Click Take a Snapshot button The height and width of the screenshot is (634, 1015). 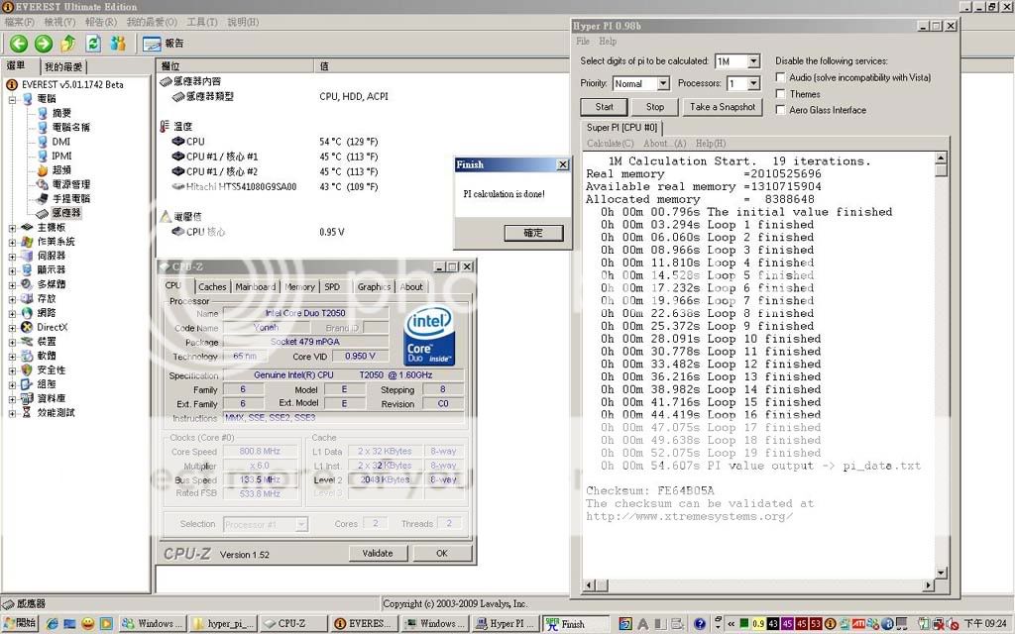[x=722, y=107]
